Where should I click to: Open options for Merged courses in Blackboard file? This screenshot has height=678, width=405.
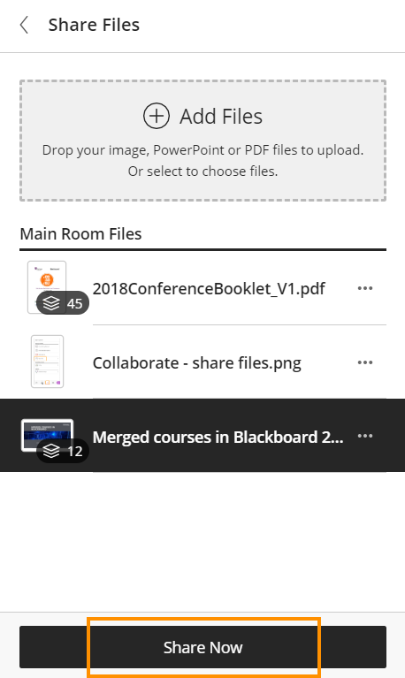365,436
